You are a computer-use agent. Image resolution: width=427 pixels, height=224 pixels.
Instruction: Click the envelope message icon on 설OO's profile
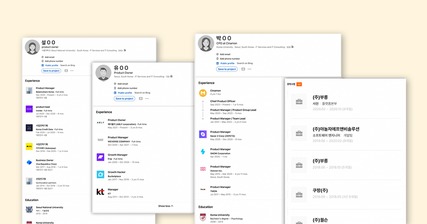[66, 71]
